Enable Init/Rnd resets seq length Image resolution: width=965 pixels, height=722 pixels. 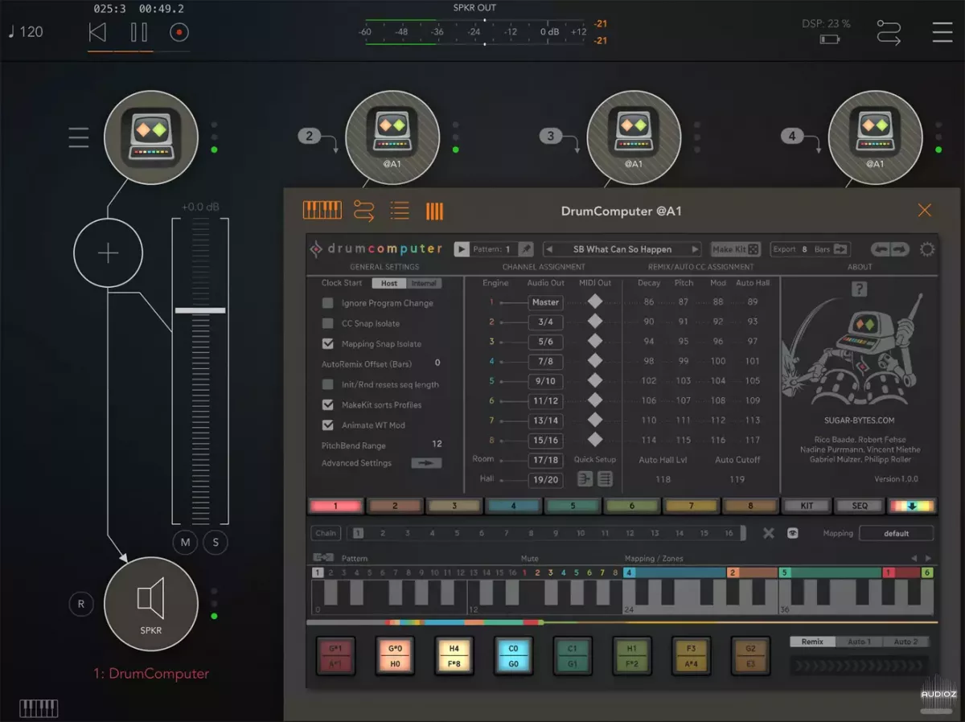click(328, 384)
